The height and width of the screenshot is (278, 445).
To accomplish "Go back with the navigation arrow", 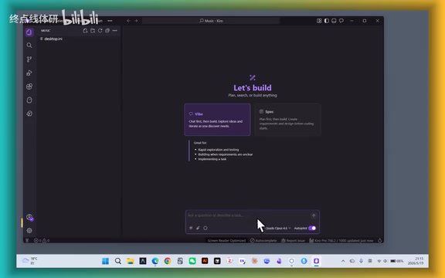I will pyautogui.click(x=128, y=21).
